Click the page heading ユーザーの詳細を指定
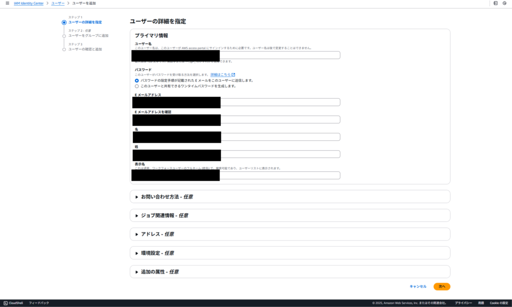Screen dimensions: 512x307 point(157,21)
